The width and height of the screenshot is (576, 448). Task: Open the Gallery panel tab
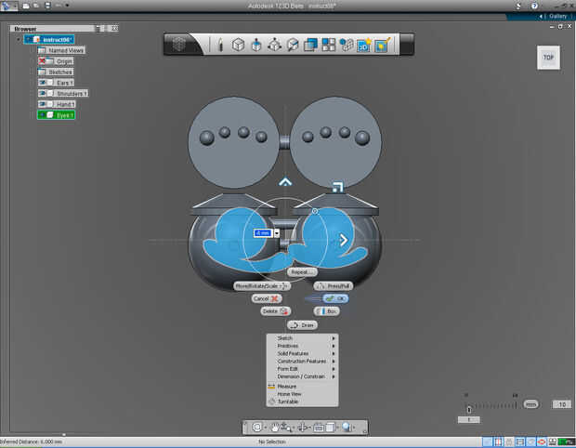coord(557,16)
